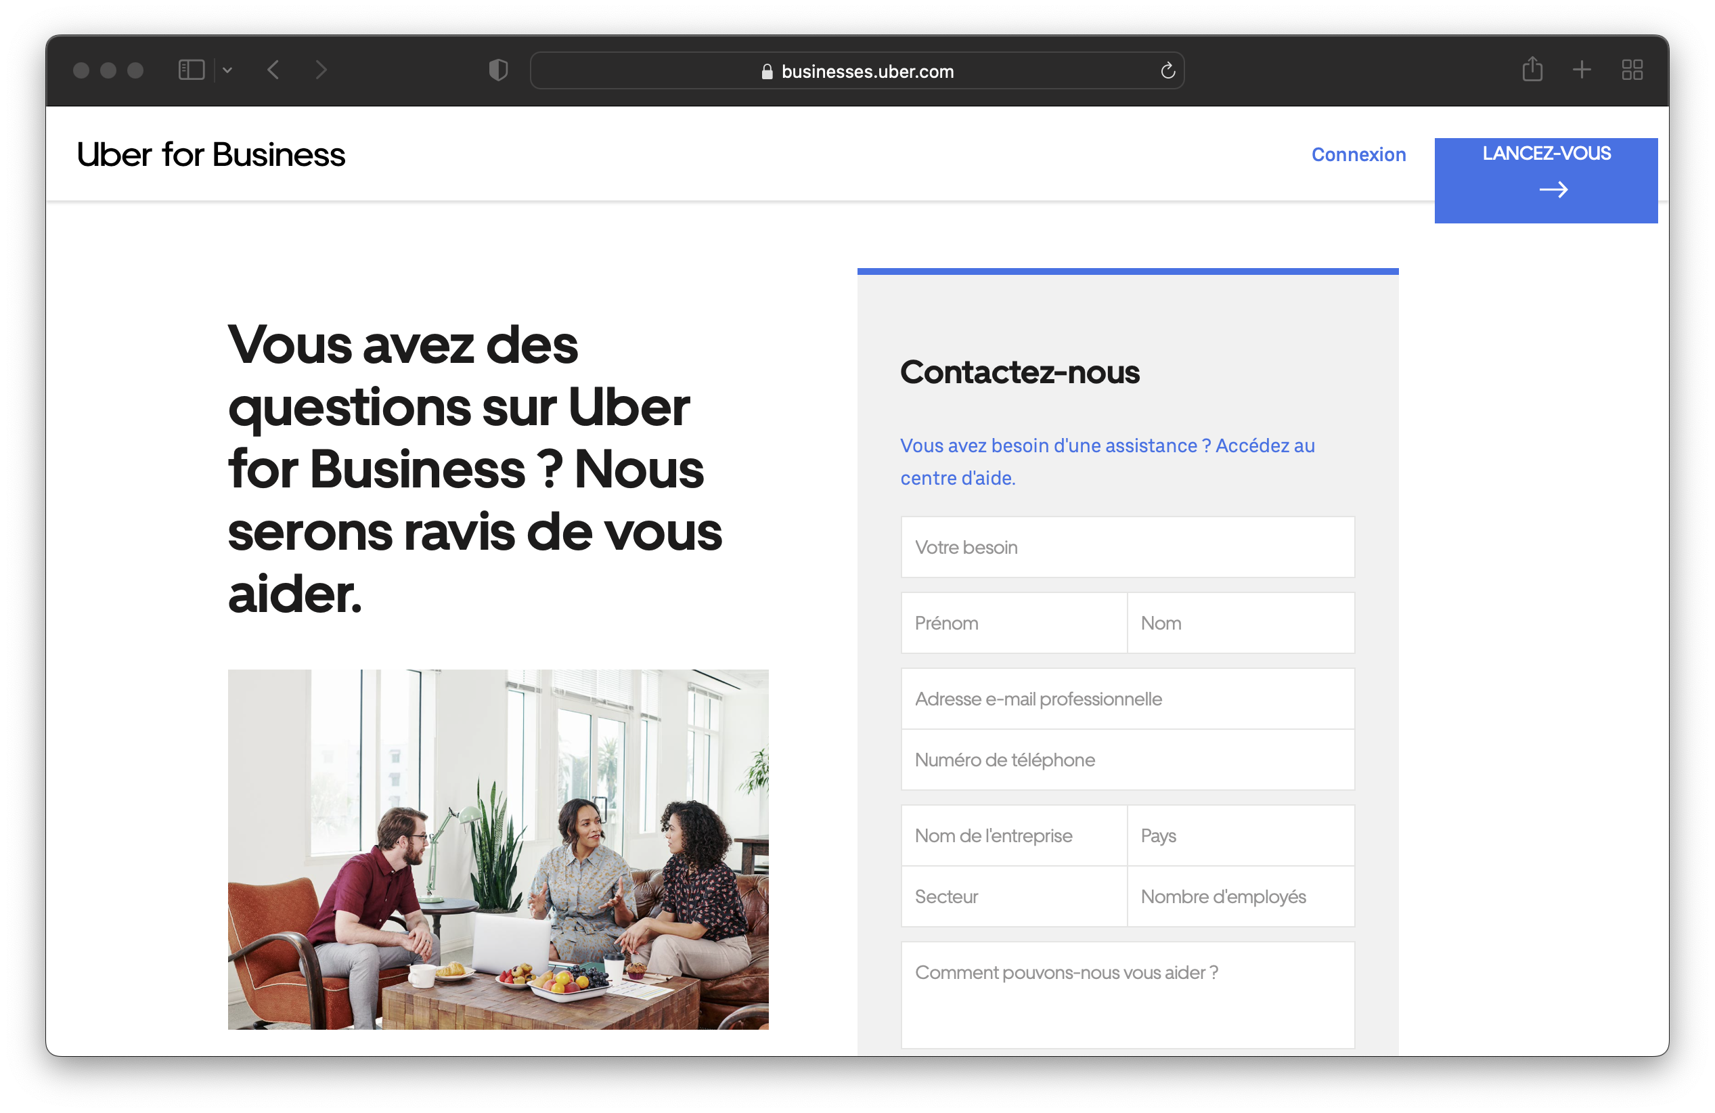Open the sidebar options chevron dropdown

pos(227,70)
